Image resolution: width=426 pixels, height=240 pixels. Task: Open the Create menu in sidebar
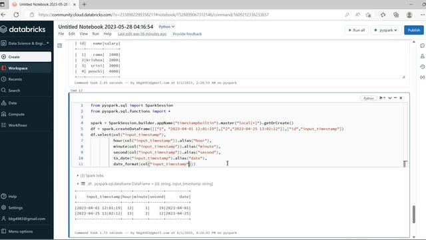pos(25,57)
